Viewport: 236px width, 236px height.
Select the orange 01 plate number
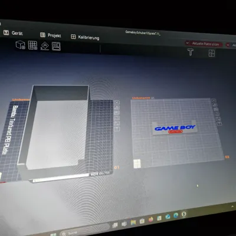116,168
